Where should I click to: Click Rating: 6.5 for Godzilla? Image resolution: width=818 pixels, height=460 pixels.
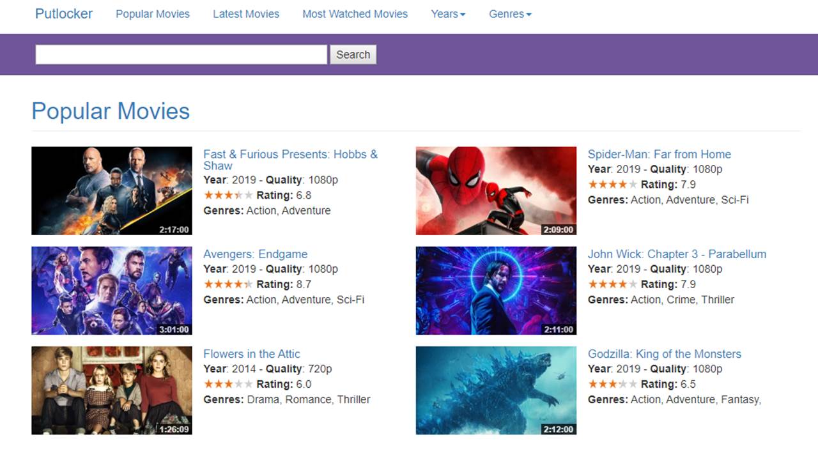(x=668, y=384)
